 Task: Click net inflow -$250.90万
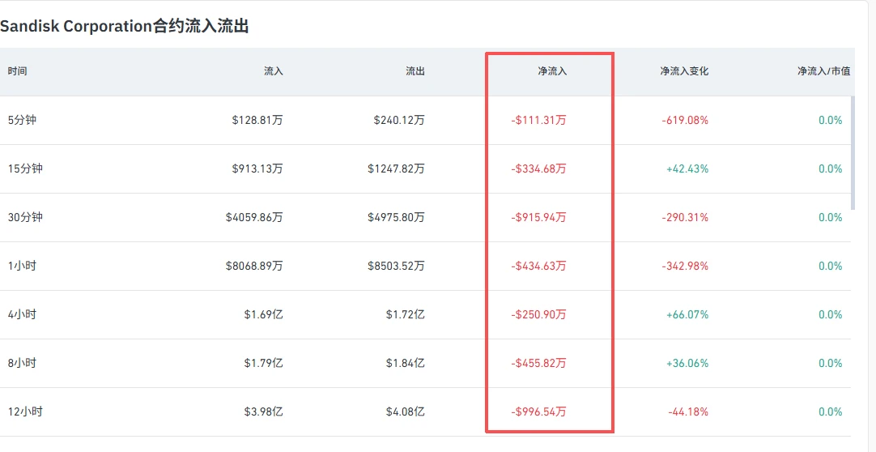tap(538, 314)
